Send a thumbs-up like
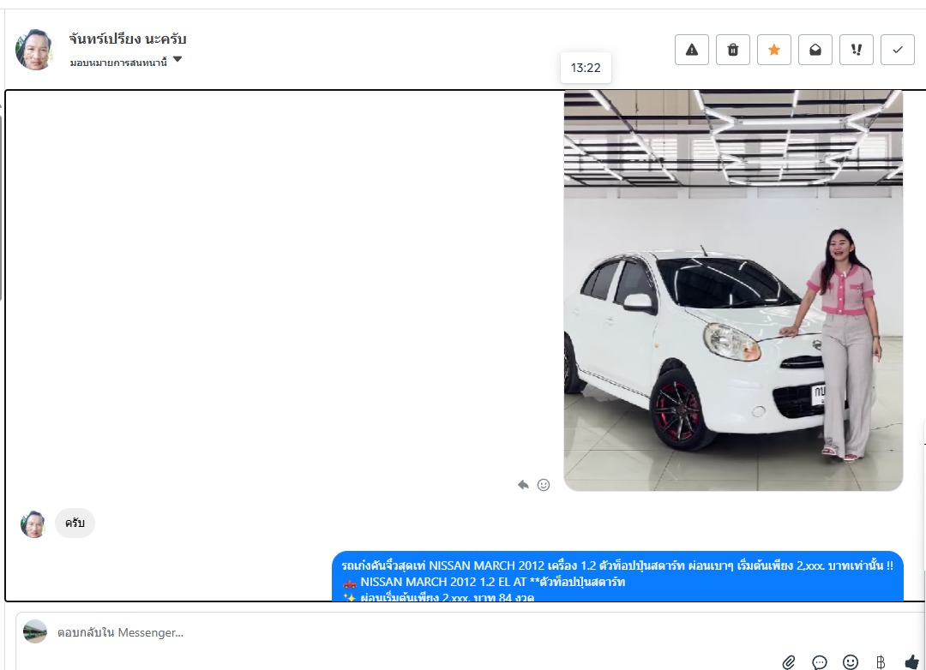 (x=911, y=662)
